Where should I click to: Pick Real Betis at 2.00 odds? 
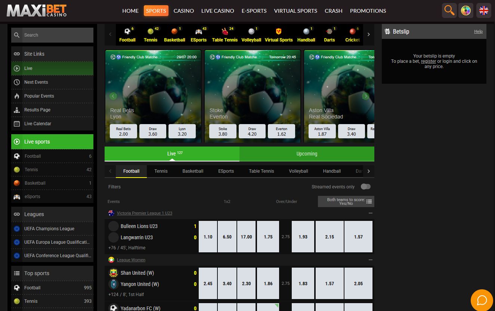(x=123, y=132)
